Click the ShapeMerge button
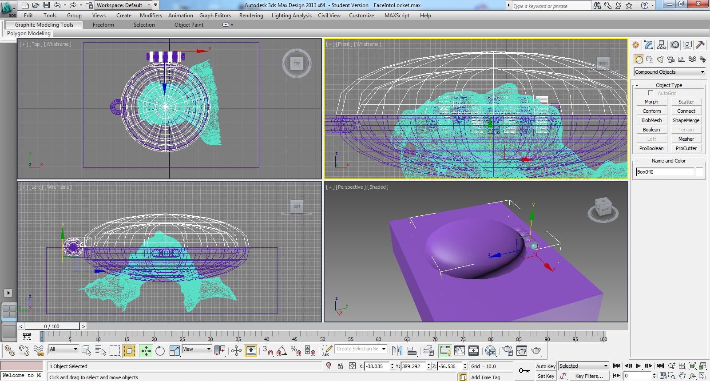 [x=686, y=120]
